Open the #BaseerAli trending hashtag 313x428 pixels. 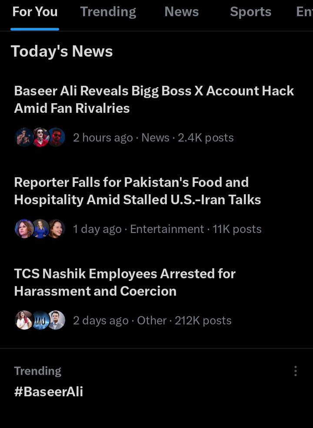coord(49,391)
